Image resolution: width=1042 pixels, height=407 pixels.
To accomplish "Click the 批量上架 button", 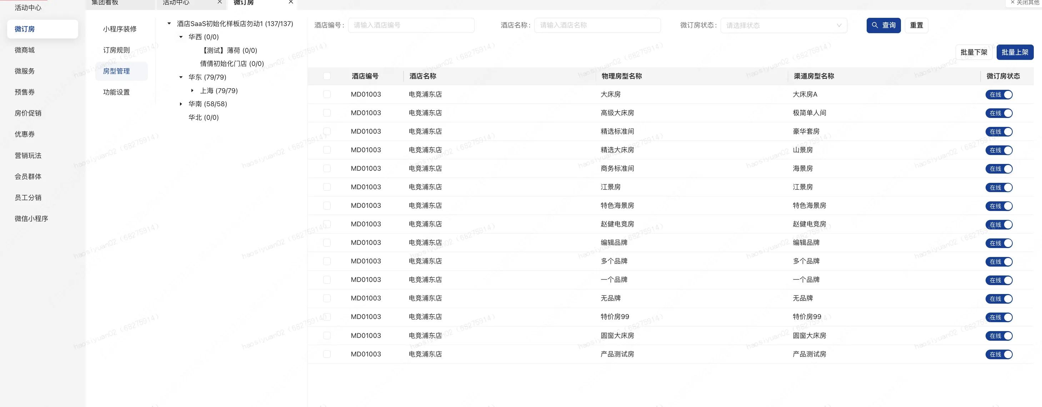I will (1015, 52).
